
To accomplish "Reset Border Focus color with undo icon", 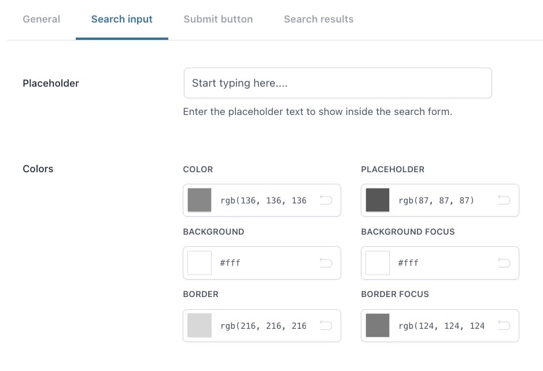I will tap(504, 325).
